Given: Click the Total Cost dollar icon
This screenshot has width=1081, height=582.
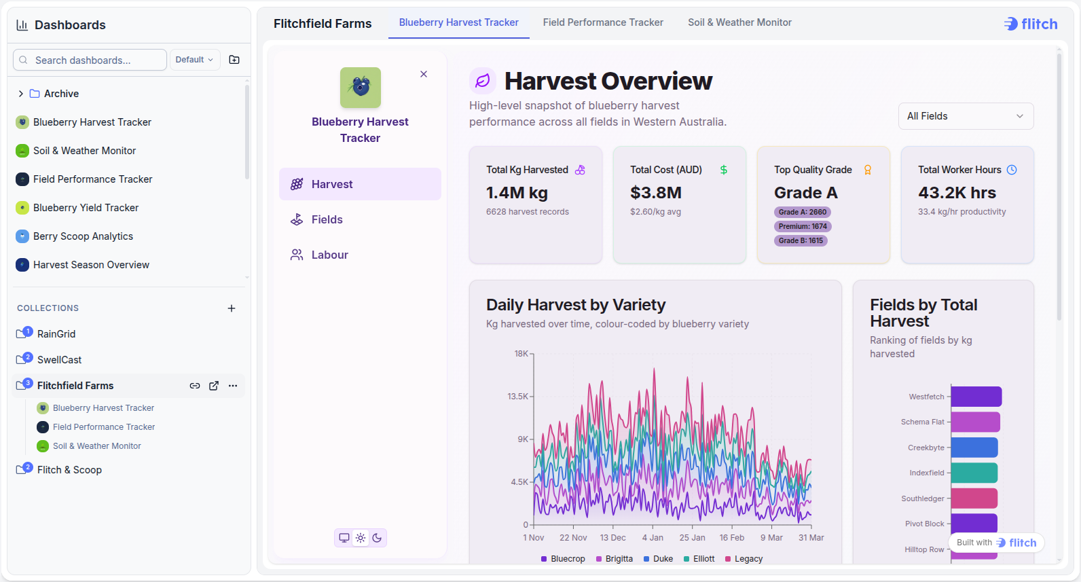Looking at the screenshot, I should point(724,170).
